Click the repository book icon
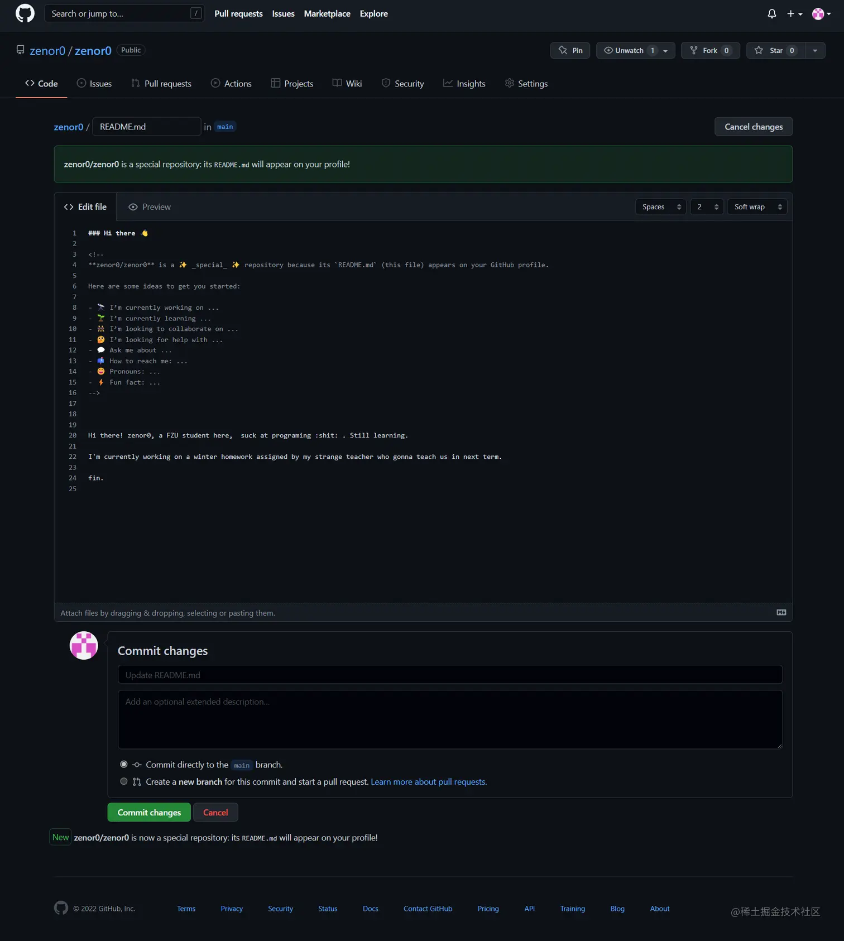 tap(21, 50)
